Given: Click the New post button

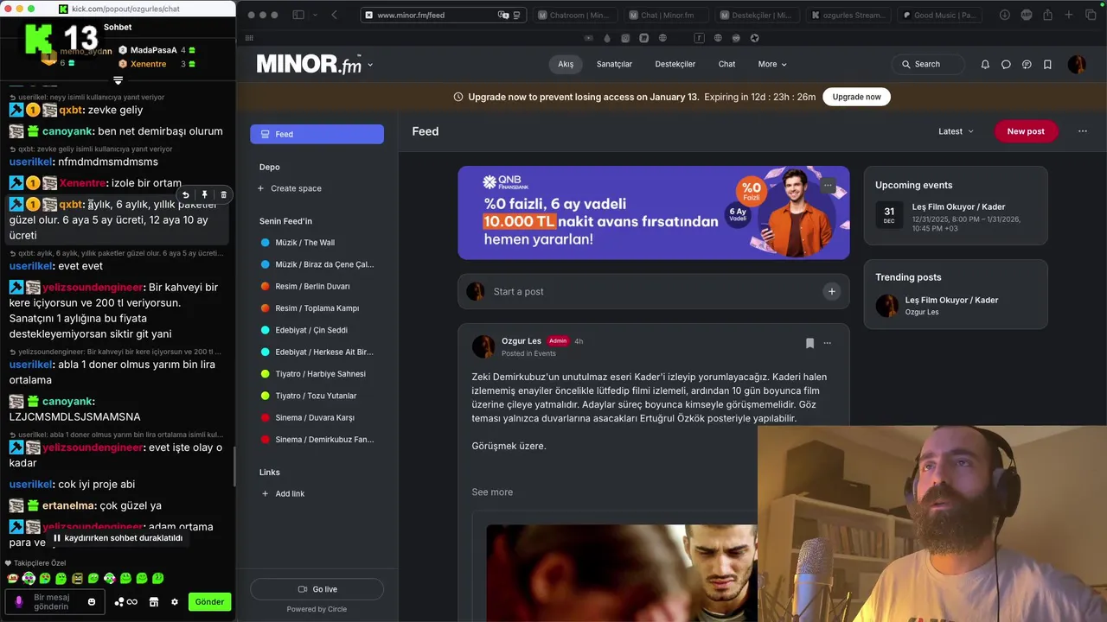Looking at the screenshot, I should click(1026, 131).
